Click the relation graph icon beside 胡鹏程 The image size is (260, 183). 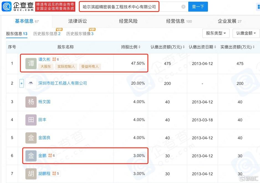click(x=54, y=174)
